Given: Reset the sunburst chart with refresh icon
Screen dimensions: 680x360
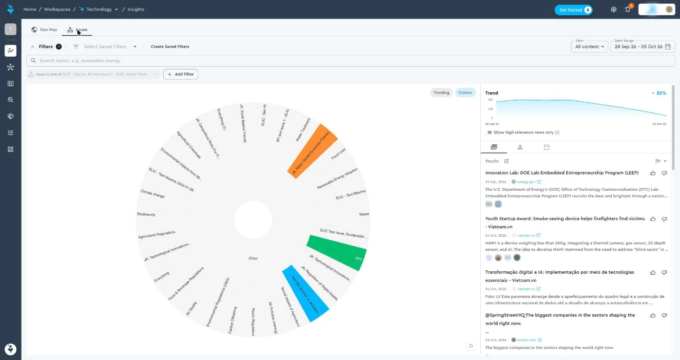Looking at the screenshot, I should (471, 346).
